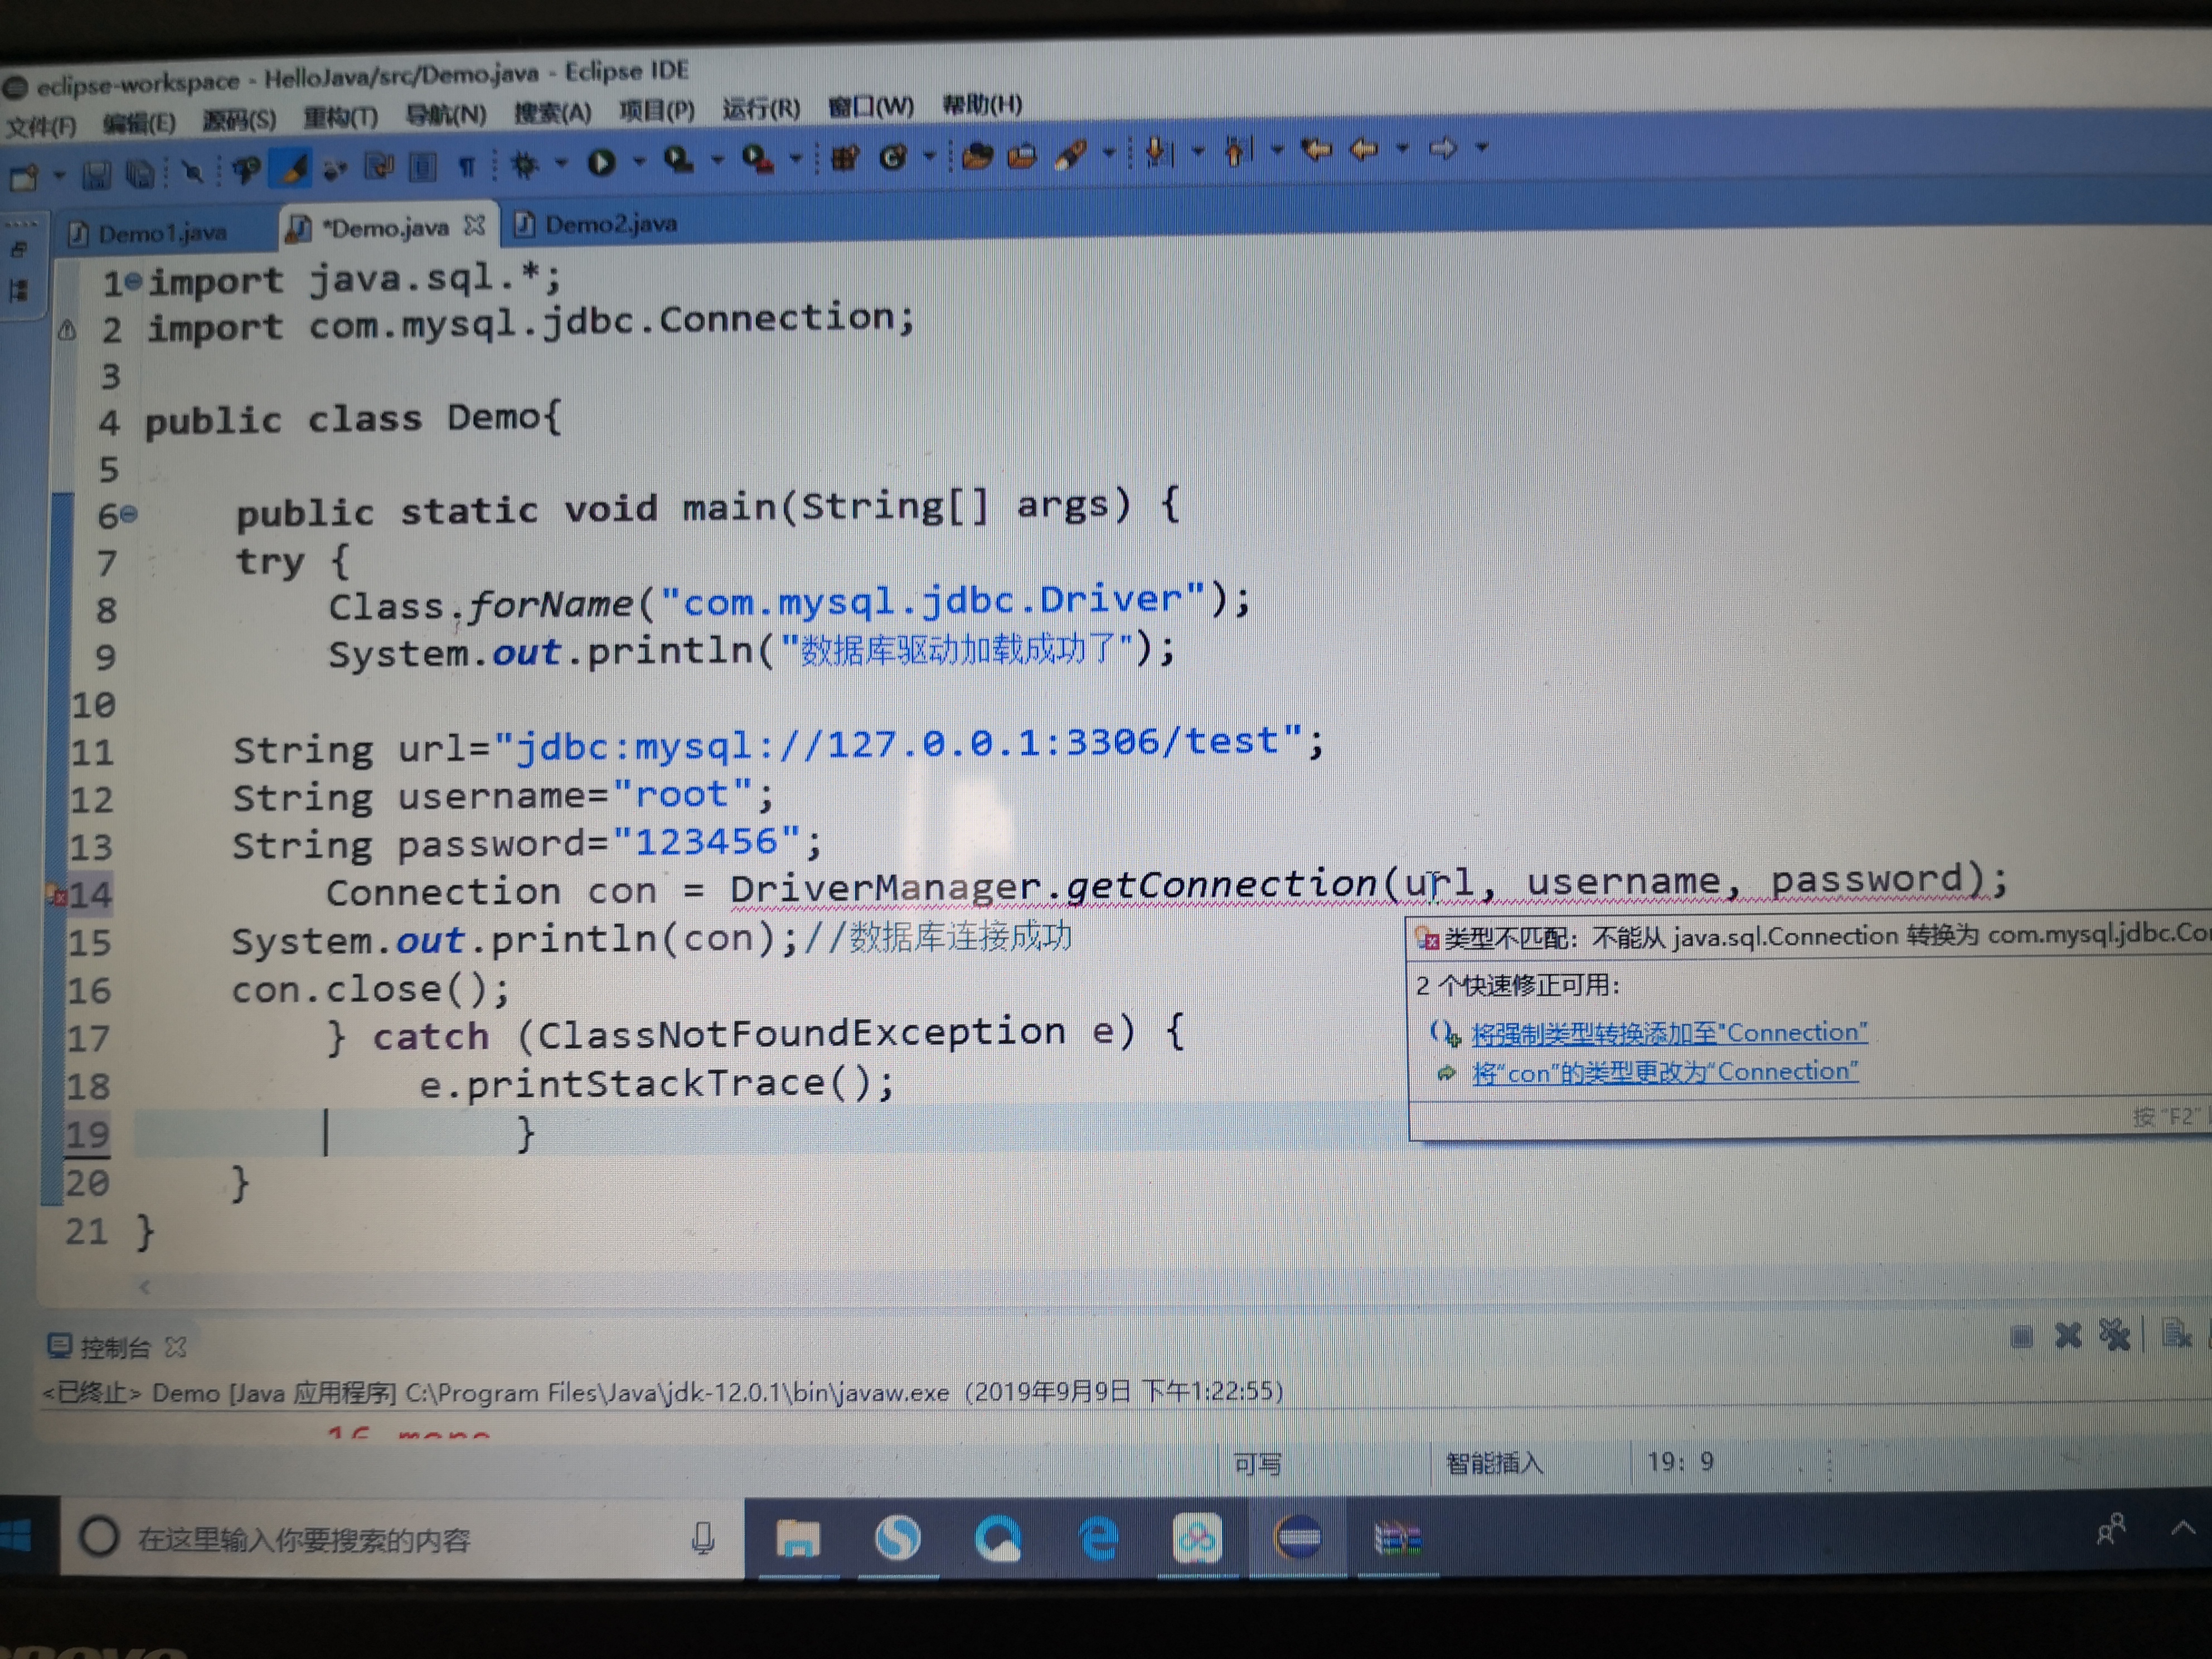Click the 19 : 9 cursor position field

(x=1680, y=1462)
